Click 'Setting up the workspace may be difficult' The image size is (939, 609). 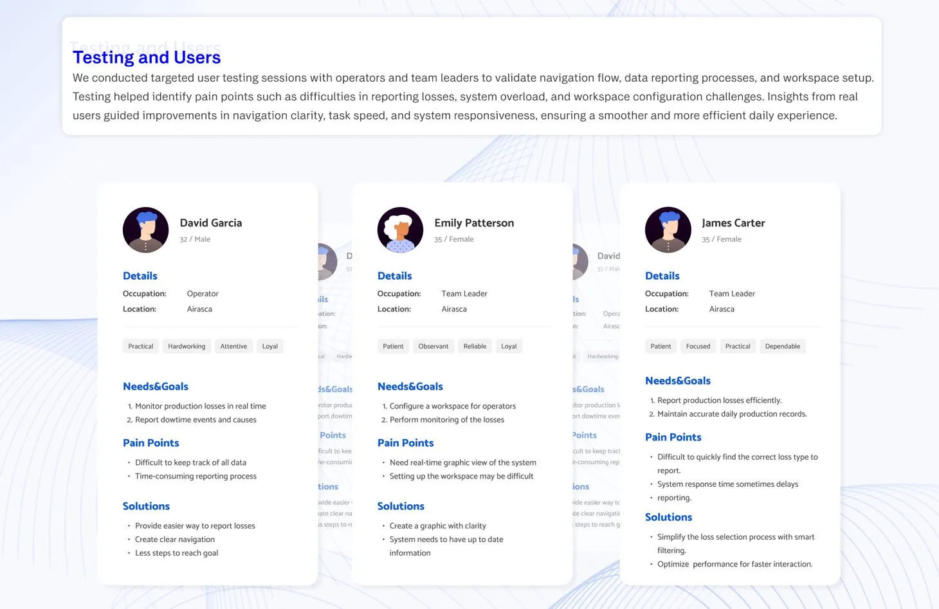click(x=462, y=476)
